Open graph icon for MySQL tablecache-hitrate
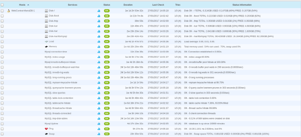Screen dimensions: 301x137 coord(99,103)
